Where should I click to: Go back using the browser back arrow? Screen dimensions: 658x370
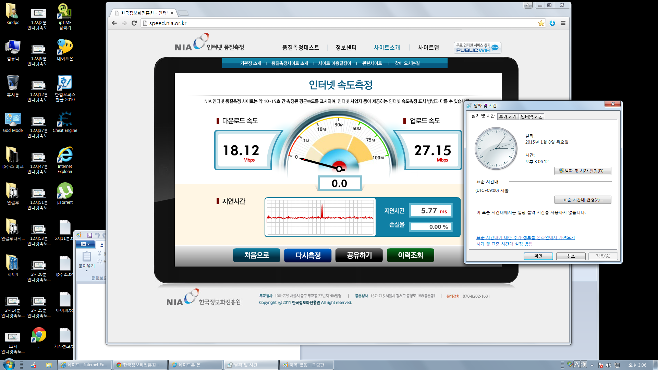114,23
